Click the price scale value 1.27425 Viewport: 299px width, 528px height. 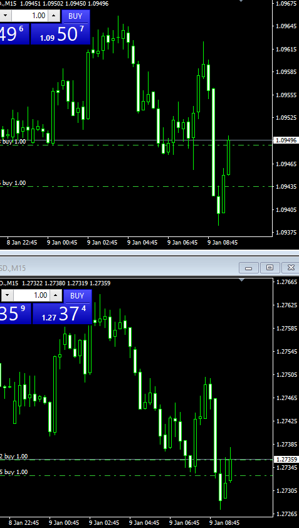(286, 421)
